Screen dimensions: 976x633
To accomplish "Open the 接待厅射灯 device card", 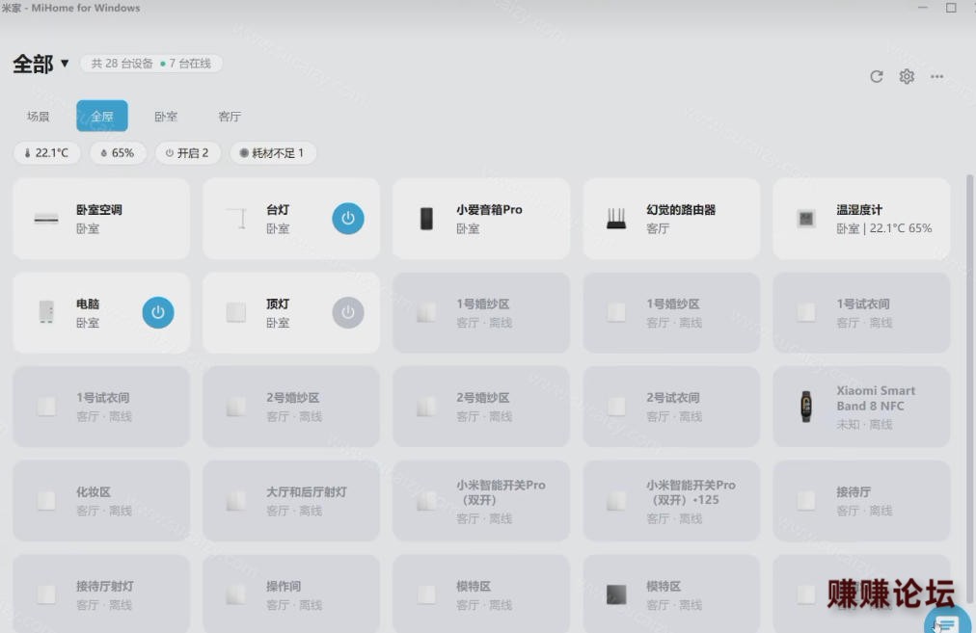I will pos(101,593).
